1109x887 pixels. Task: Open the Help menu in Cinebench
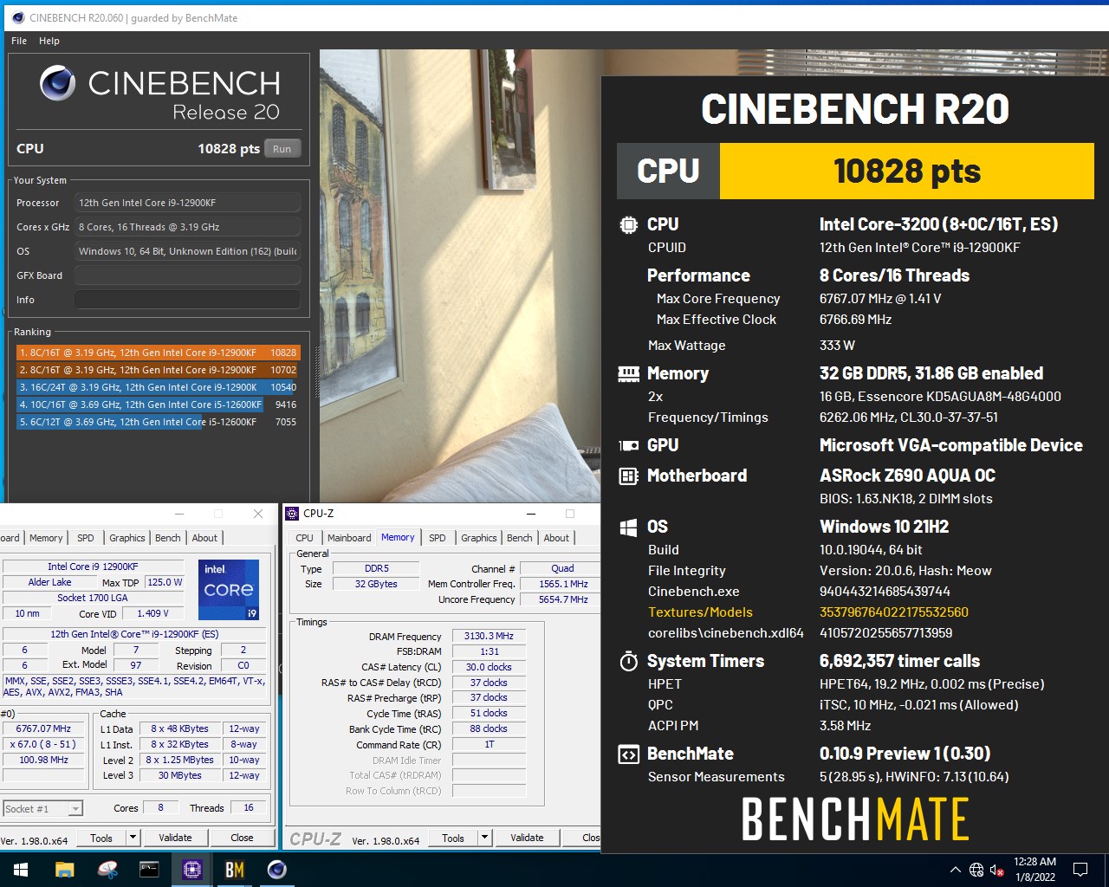coord(49,41)
